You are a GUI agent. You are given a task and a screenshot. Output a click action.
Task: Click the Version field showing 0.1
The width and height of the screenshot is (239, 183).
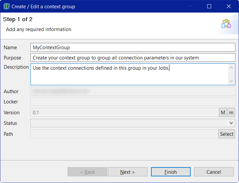point(124,113)
